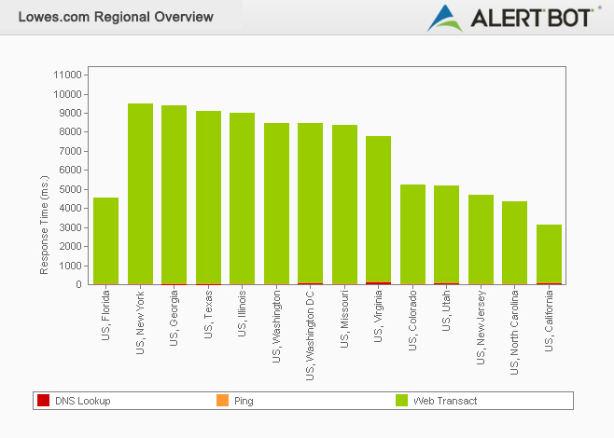Click the US, Texas bar
The width and height of the screenshot is (614, 438).
click(x=208, y=198)
